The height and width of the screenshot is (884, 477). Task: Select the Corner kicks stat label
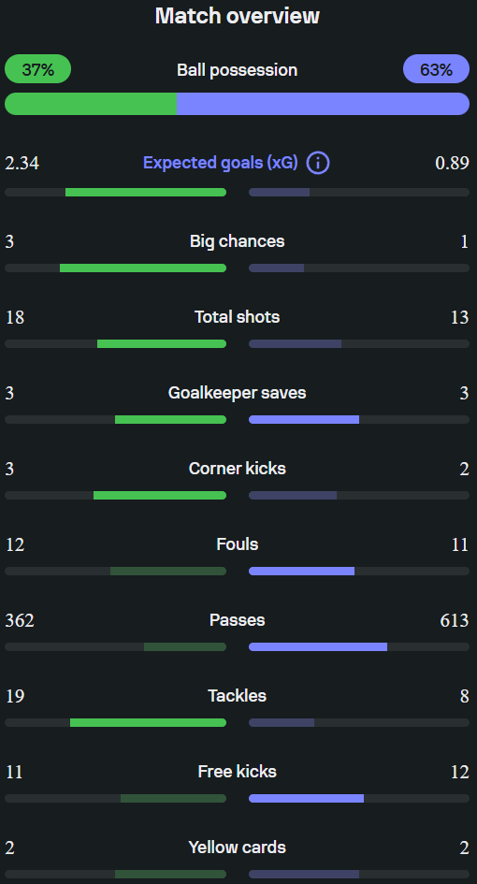[238, 469]
